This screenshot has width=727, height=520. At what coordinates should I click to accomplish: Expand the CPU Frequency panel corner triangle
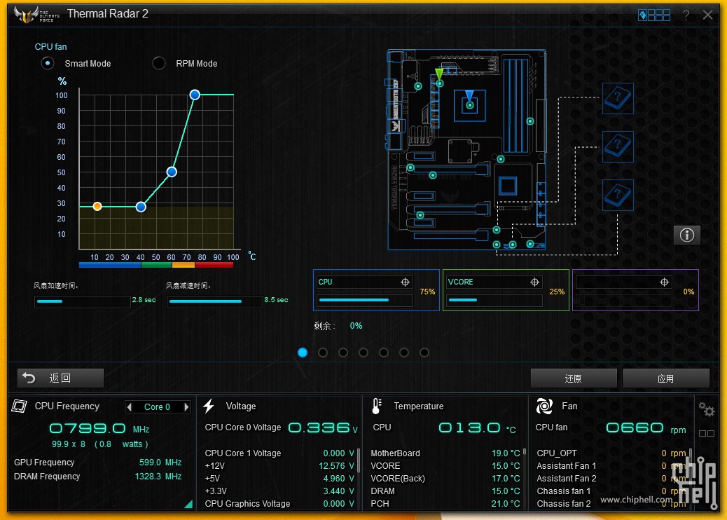click(188, 504)
